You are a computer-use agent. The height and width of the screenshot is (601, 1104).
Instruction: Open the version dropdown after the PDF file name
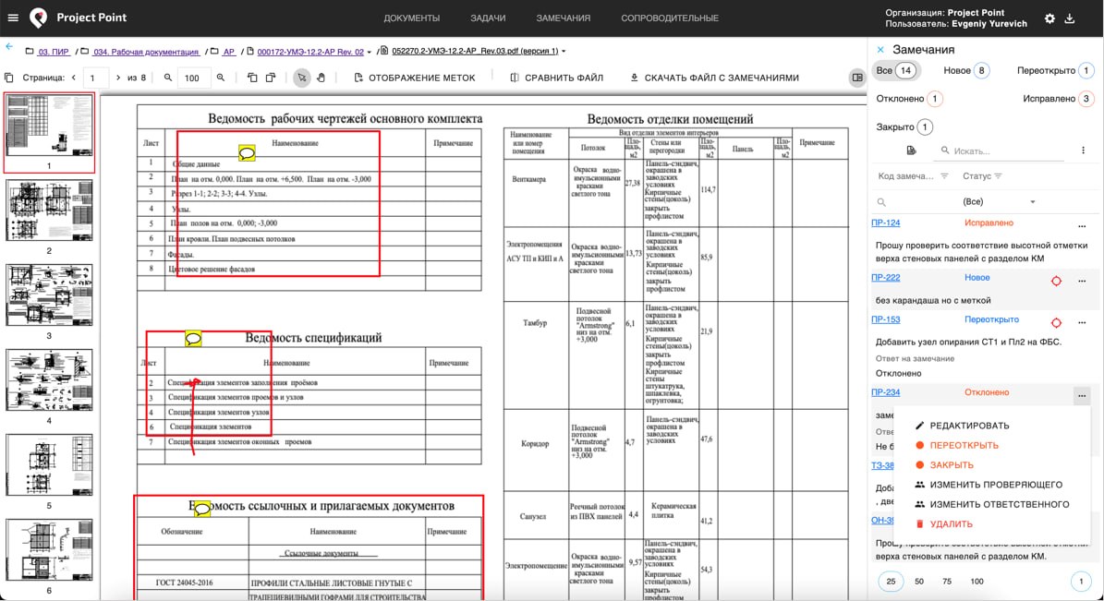coord(564,52)
